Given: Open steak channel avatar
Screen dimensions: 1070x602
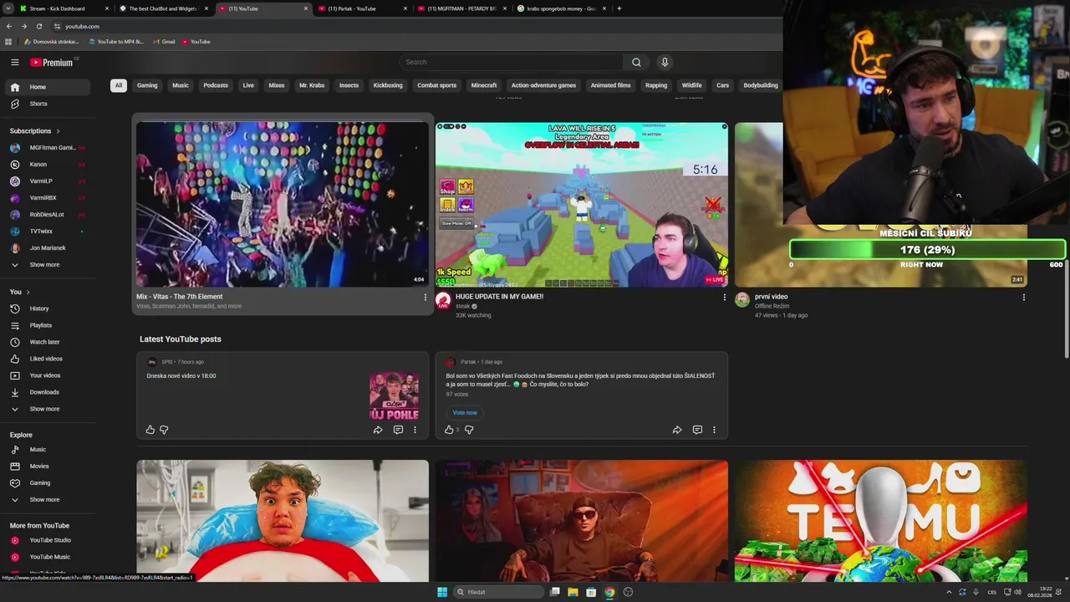Looking at the screenshot, I should pos(443,300).
